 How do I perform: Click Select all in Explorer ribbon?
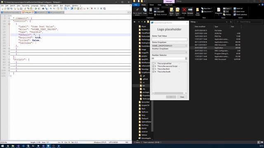pyautogui.click(x=238, y=9)
